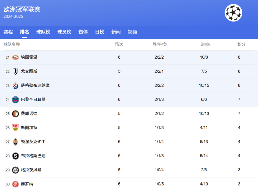
Task: Switch to the 视频 tab
Action: coord(132,32)
